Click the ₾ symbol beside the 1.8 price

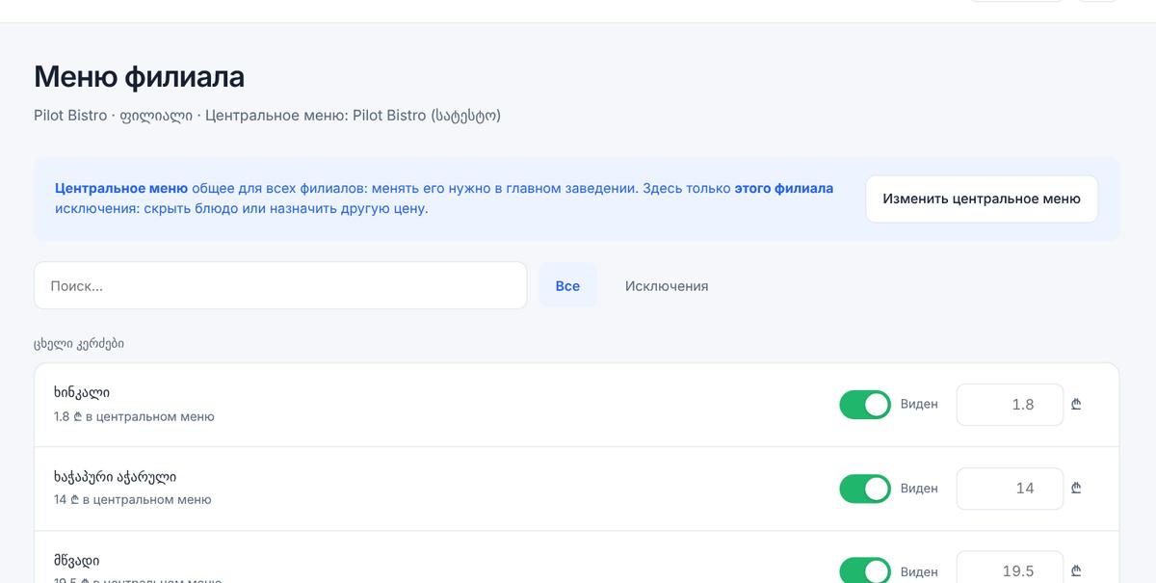click(1076, 405)
